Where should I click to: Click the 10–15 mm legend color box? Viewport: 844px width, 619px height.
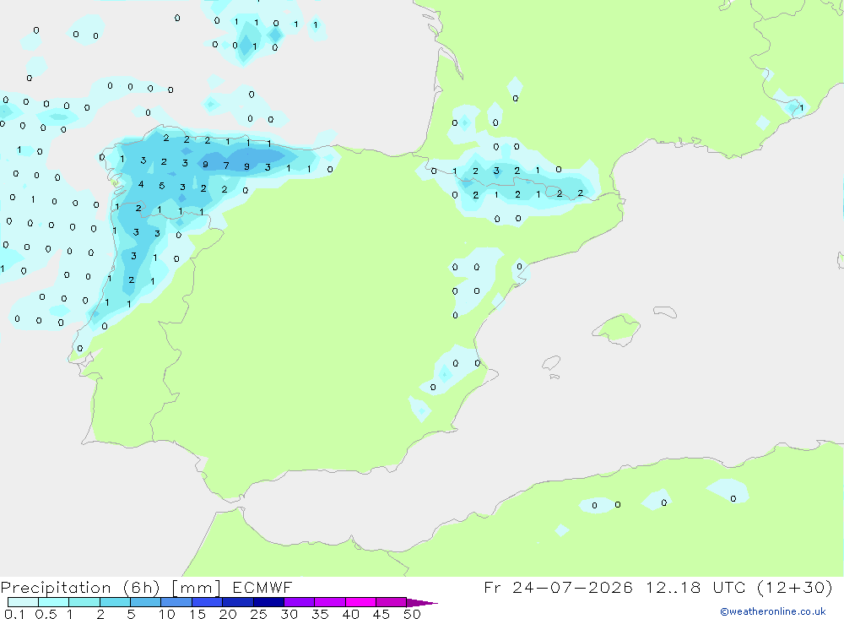(176, 602)
